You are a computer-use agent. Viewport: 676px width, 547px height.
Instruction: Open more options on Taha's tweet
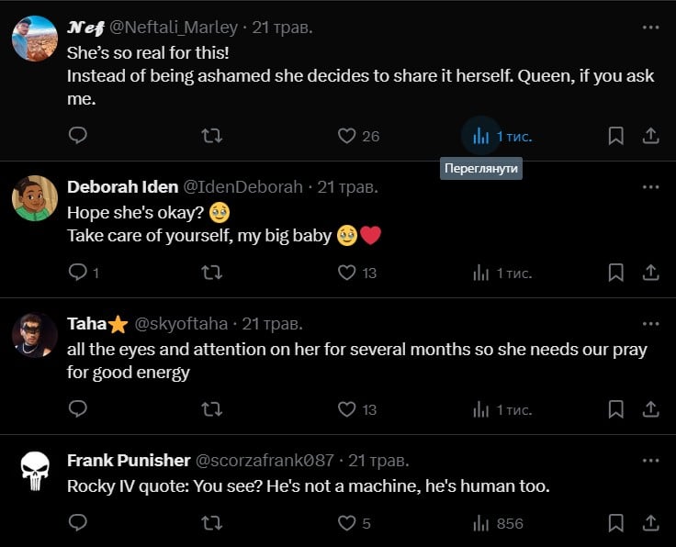point(650,324)
